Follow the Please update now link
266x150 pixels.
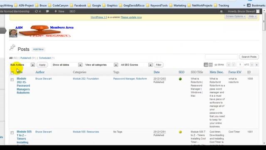[x=131, y=17]
